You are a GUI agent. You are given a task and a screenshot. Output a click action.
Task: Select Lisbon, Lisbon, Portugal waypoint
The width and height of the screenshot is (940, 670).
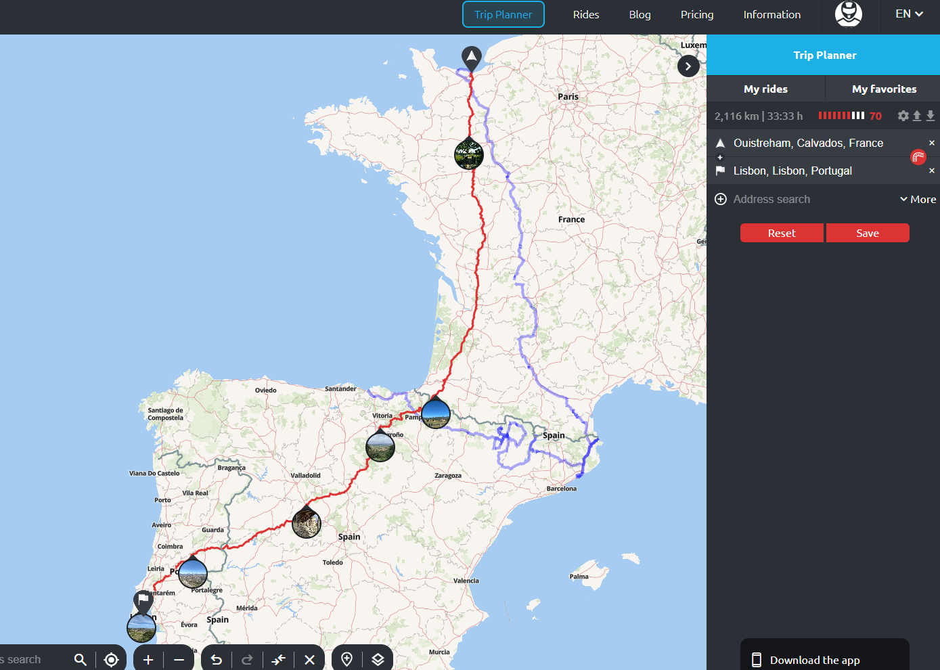pyautogui.click(x=792, y=171)
